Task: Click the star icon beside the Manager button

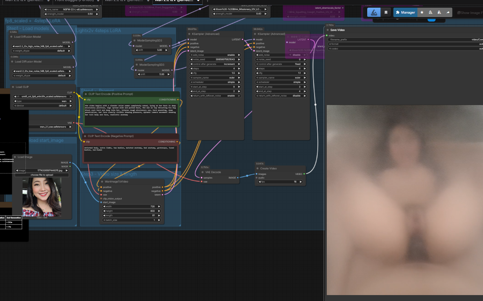Action: [422, 13]
